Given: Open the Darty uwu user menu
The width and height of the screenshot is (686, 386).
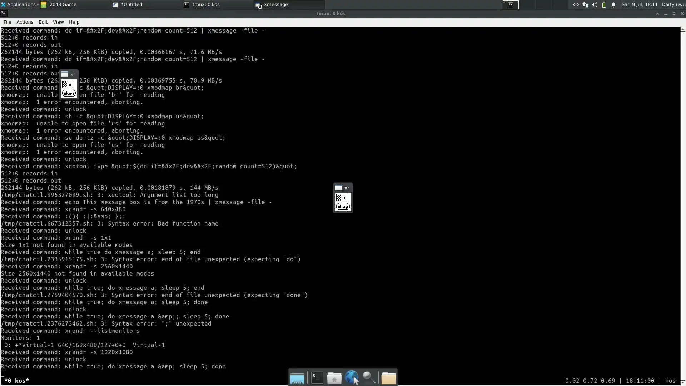Looking at the screenshot, I should pyautogui.click(x=673, y=5).
